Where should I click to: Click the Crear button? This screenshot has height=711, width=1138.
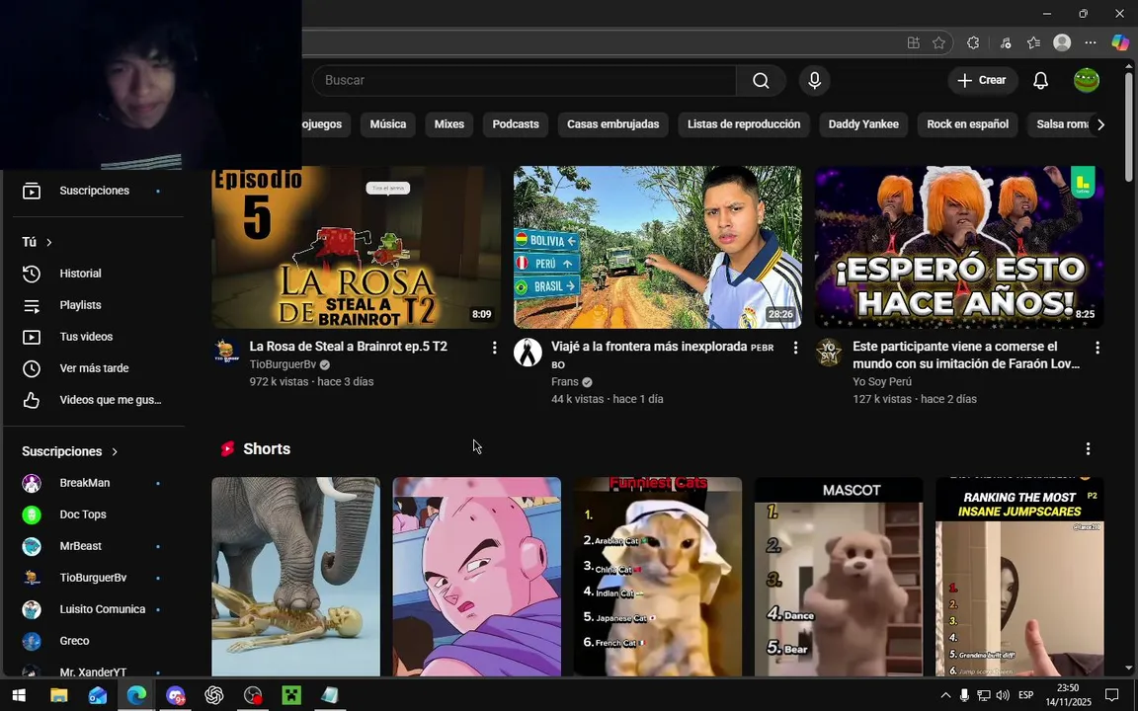983,81
